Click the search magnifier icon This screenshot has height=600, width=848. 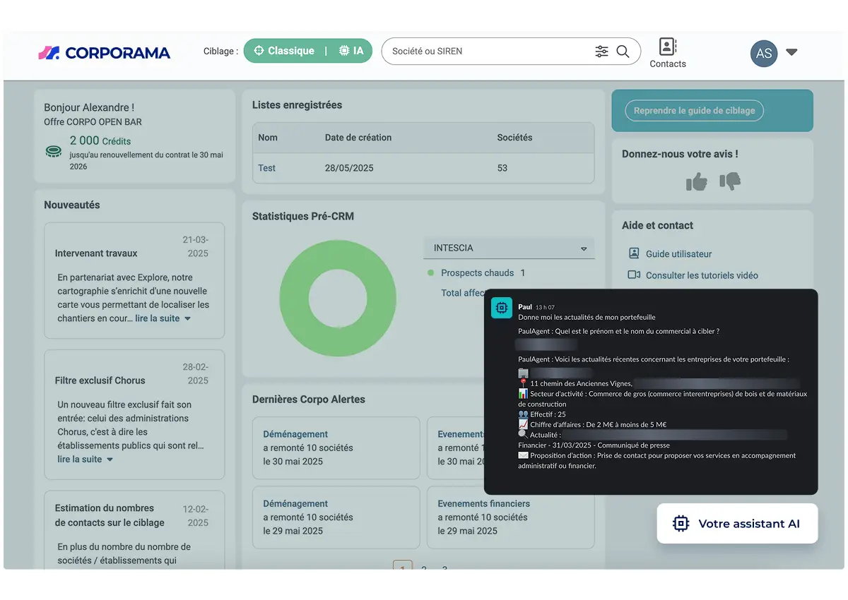623,52
